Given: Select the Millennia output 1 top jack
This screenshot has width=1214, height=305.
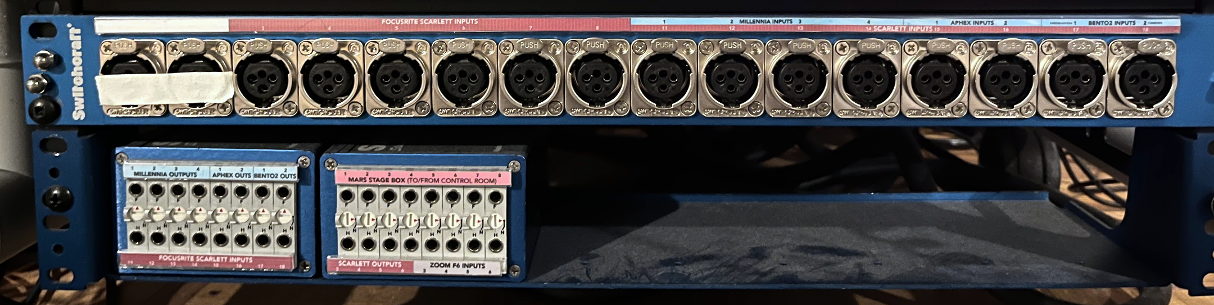Looking at the screenshot, I should pyautogui.click(x=135, y=190).
